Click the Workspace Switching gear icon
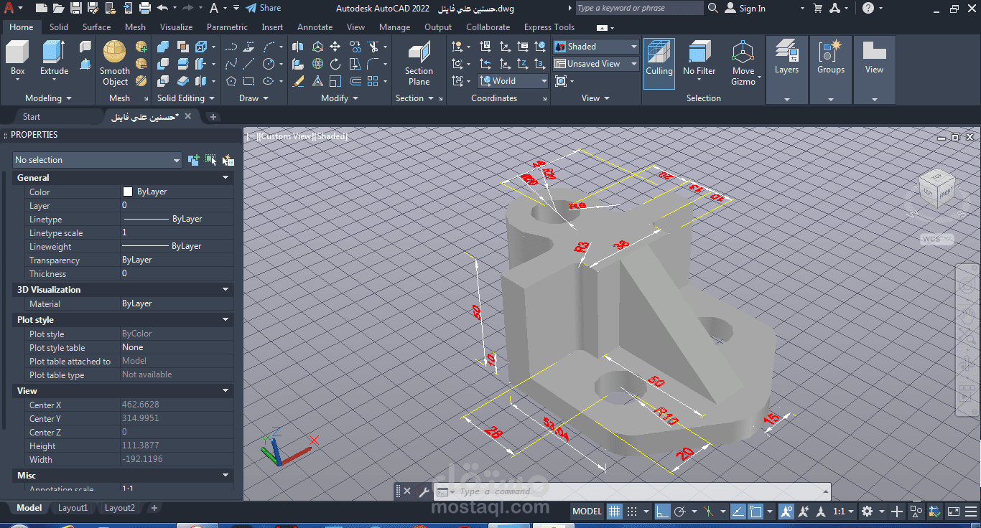981x528 pixels. [867, 511]
